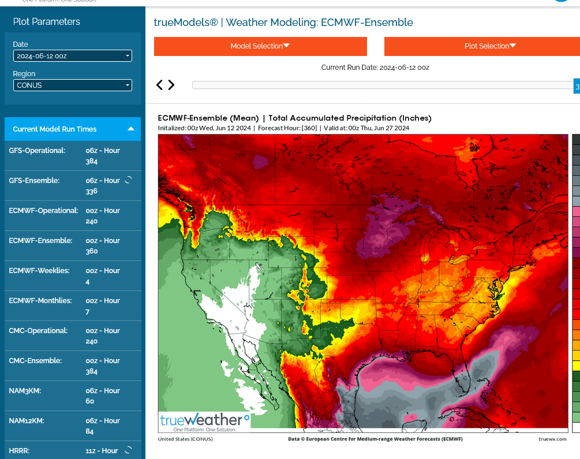Select the NAM12KM model row
The height and width of the screenshot is (459, 580).
click(73, 426)
